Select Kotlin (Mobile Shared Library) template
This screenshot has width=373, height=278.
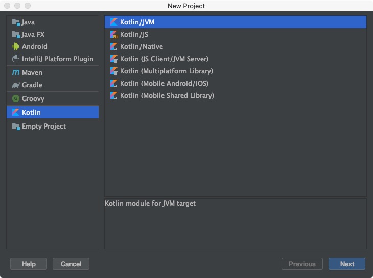pos(167,96)
